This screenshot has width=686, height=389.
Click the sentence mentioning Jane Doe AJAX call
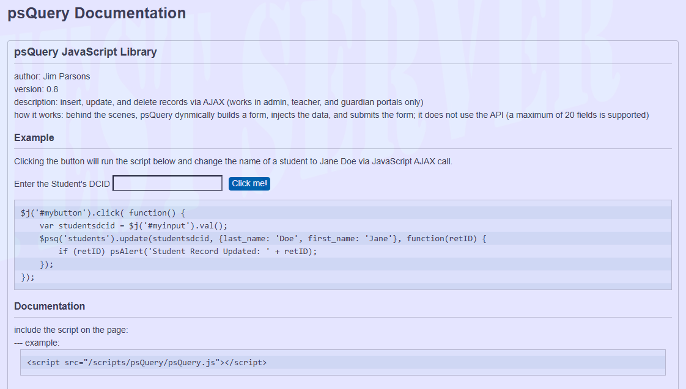(x=233, y=162)
